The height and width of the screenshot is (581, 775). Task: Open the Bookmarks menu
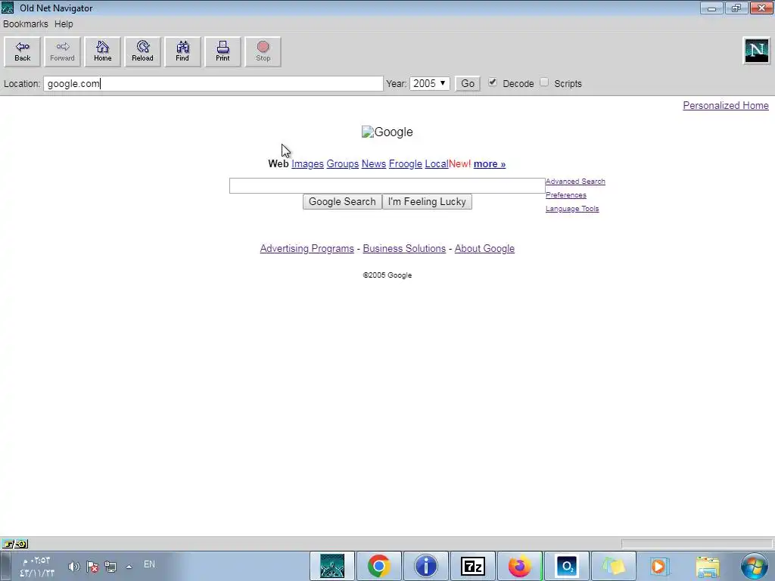click(26, 23)
